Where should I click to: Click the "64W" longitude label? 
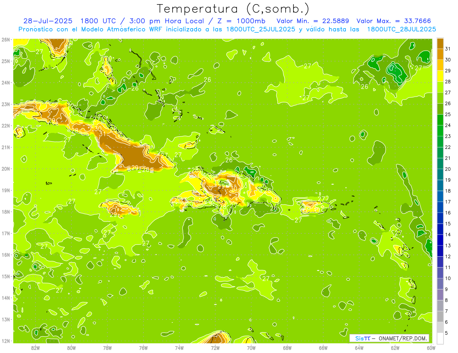[x=359, y=348]
